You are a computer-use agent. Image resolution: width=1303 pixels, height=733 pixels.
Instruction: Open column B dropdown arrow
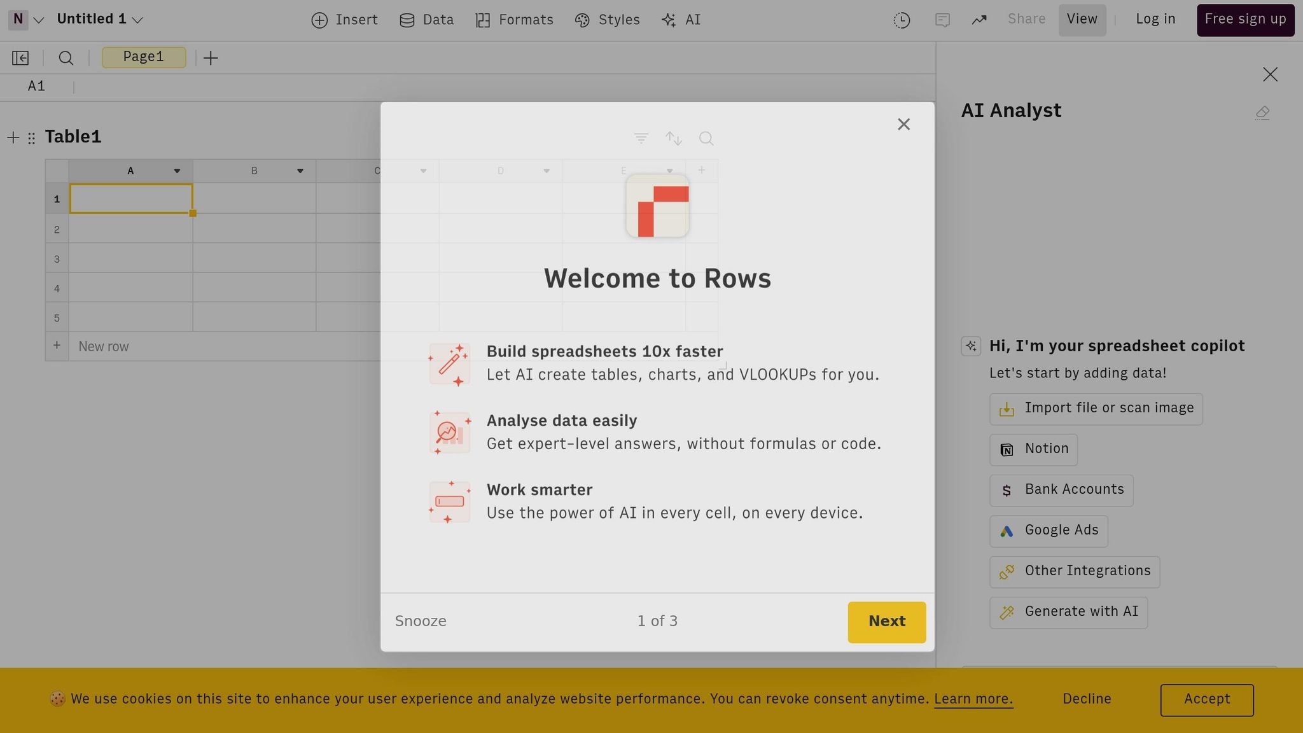[x=300, y=171]
